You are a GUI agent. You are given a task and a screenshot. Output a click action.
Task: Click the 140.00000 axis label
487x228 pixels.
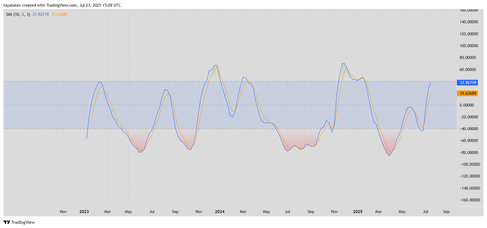[469, 22]
